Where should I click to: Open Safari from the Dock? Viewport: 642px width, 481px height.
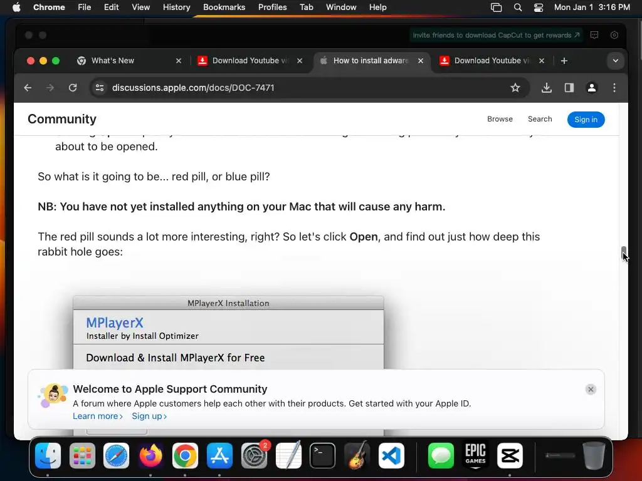pyautogui.click(x=116, y=456)
